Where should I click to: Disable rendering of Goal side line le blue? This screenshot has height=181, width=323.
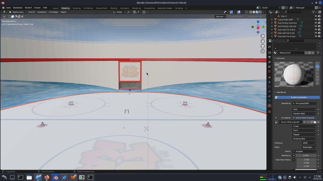(319, 30)
